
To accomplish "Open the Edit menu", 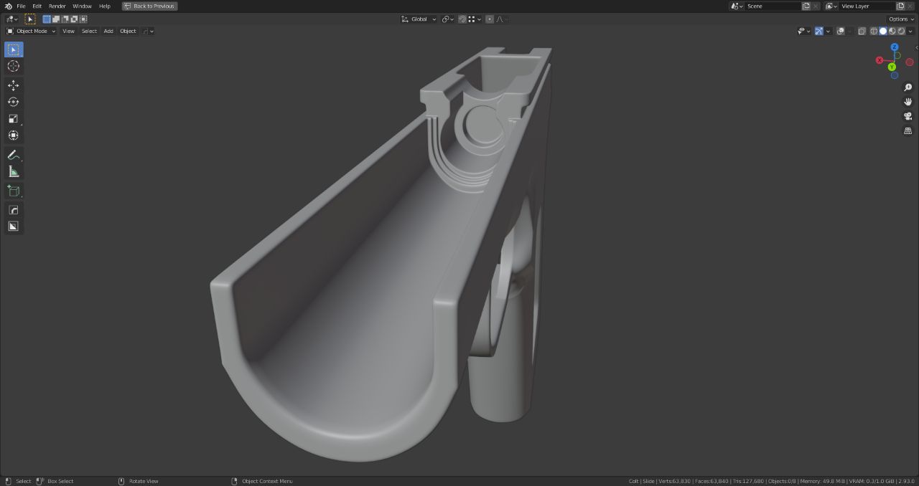I will click(37, 6).
